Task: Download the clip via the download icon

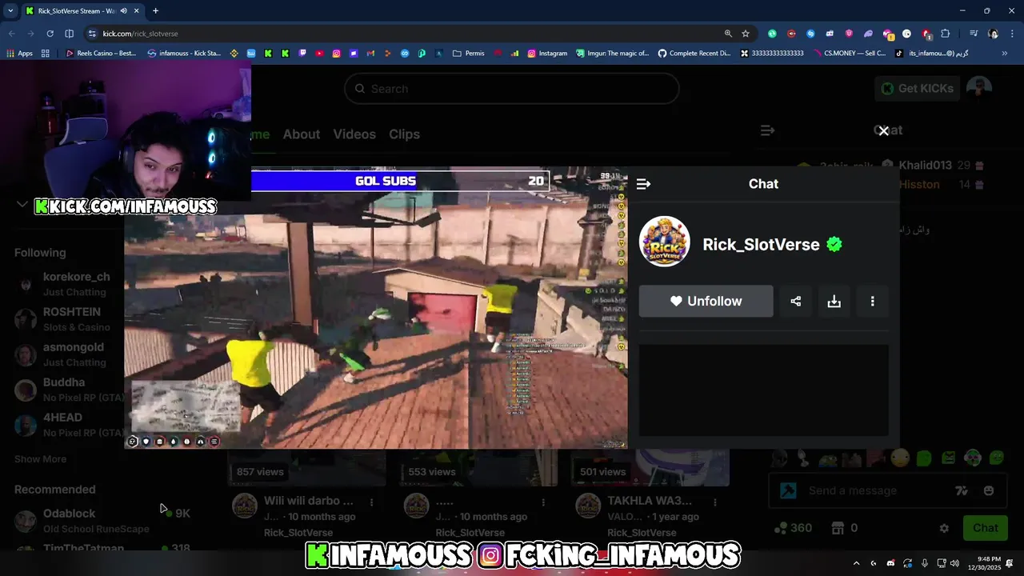Action: 834,301
